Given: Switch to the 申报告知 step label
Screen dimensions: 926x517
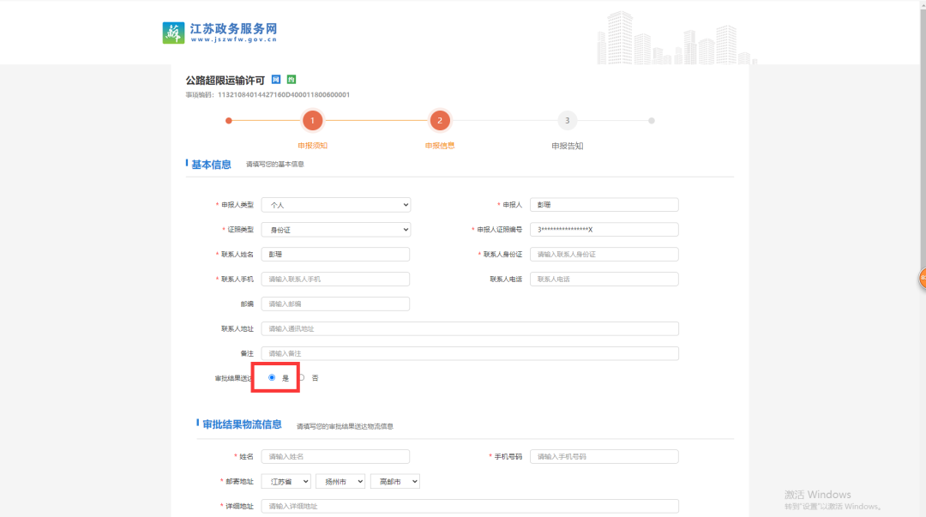Looking at the screenshot, I should tap(567, 145).
